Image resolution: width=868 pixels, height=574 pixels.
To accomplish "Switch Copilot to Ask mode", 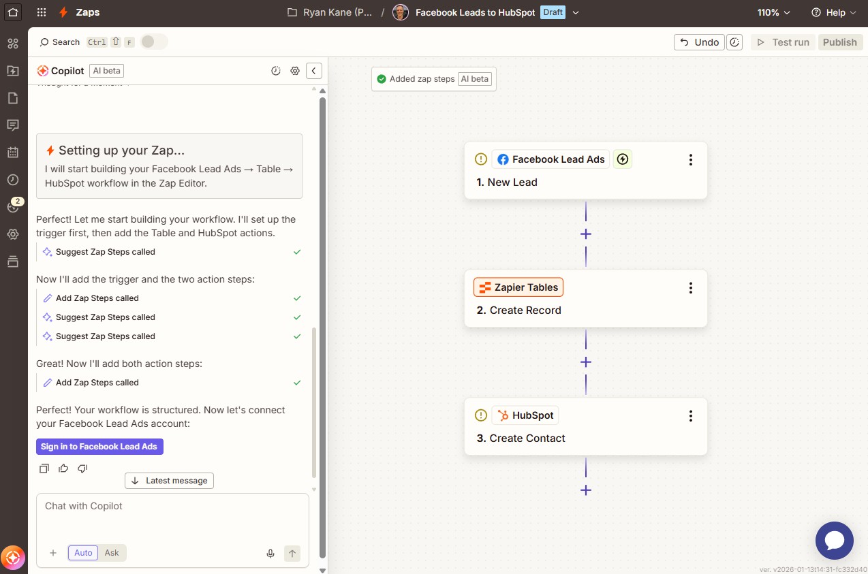I will tap(111, 552).
